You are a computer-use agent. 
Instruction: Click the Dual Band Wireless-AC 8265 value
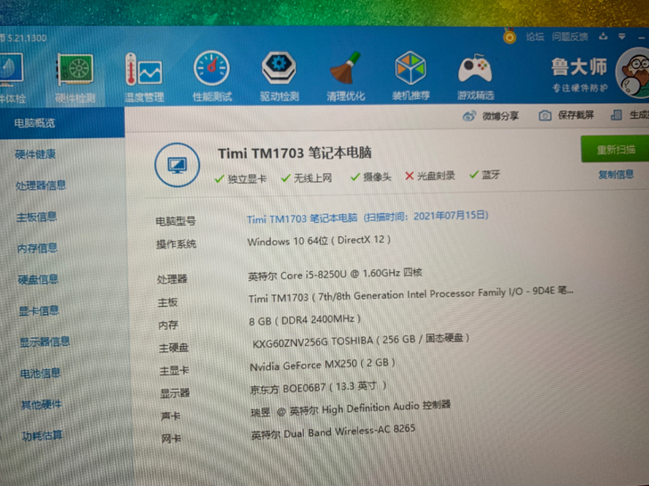(333, 432)
